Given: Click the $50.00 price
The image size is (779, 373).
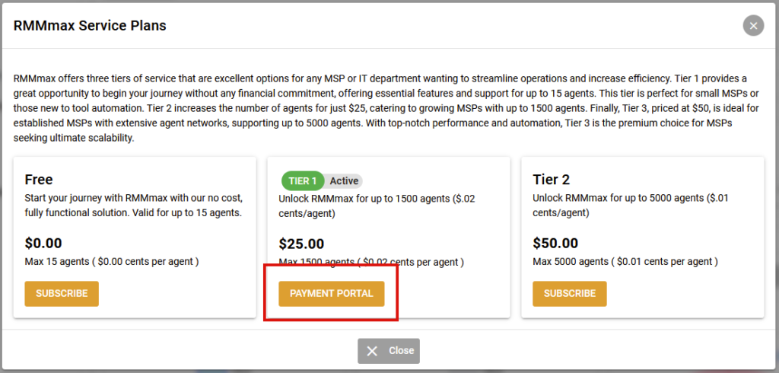Looking at the screenshot, I should [555, 244].
